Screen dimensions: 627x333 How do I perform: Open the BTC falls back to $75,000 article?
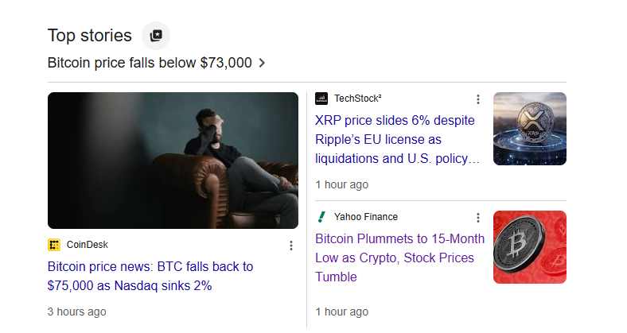tap(150, 276)
